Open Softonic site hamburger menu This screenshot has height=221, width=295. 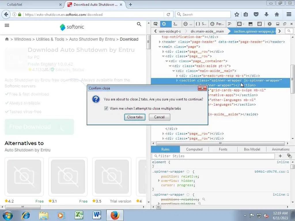pos(7,25)
